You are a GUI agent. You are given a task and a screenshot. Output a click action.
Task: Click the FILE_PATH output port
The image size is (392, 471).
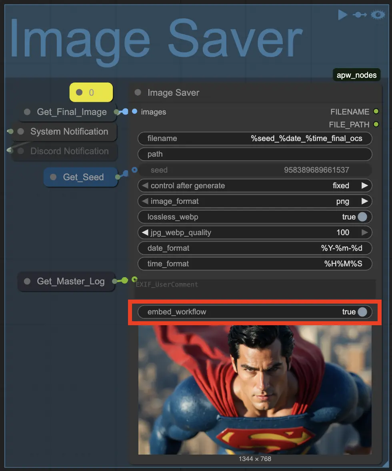(376, 125)
